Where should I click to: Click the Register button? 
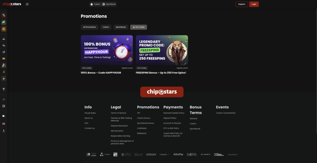(242, 4)
